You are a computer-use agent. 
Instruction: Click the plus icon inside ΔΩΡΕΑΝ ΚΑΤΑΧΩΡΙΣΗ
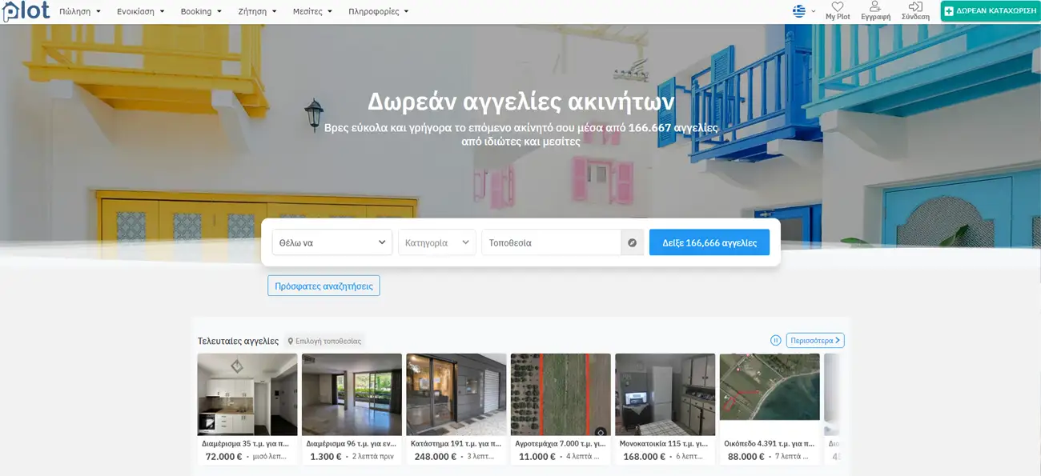coord(948,11)
